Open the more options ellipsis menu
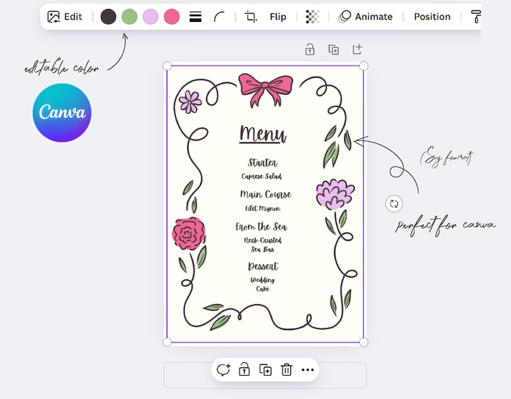Viewport: 511px width, 399px height. (x=308, y=370)
